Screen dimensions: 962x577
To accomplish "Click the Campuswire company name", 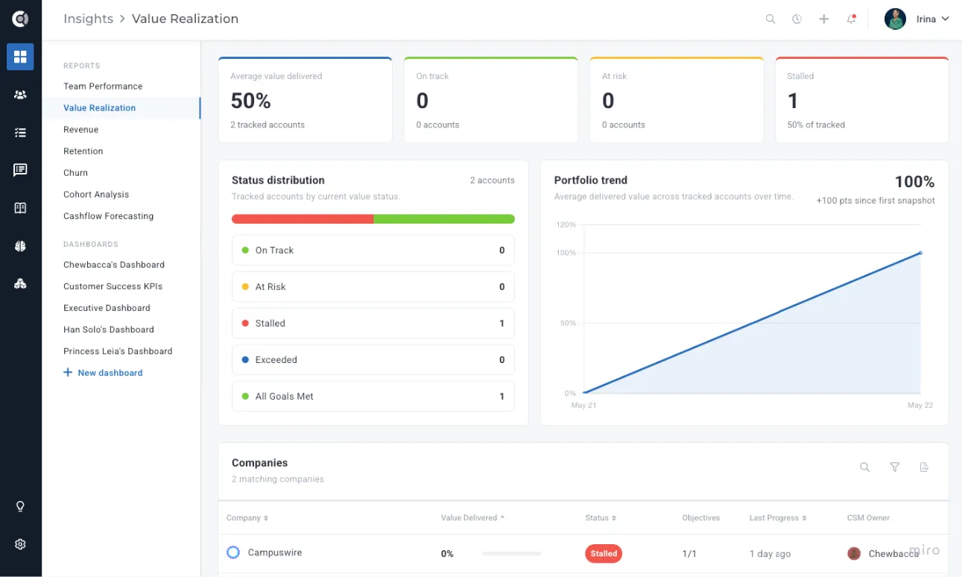I will point(275,553).
